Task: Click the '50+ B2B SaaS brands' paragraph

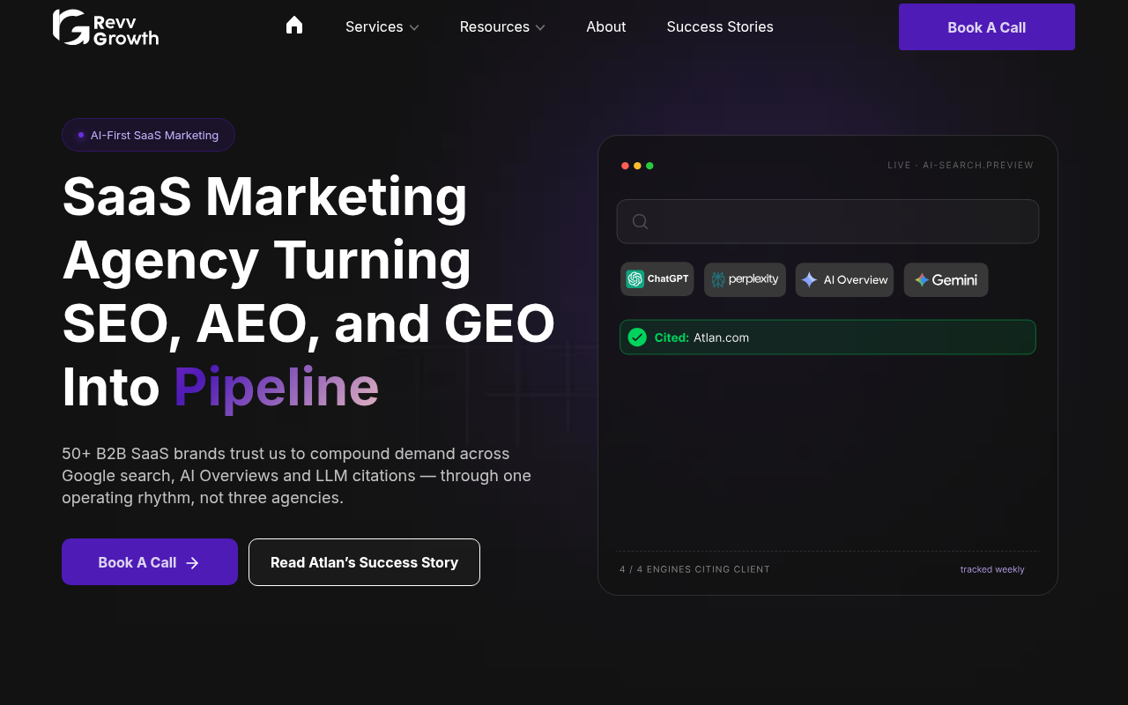Action: [x=297, y=476]
